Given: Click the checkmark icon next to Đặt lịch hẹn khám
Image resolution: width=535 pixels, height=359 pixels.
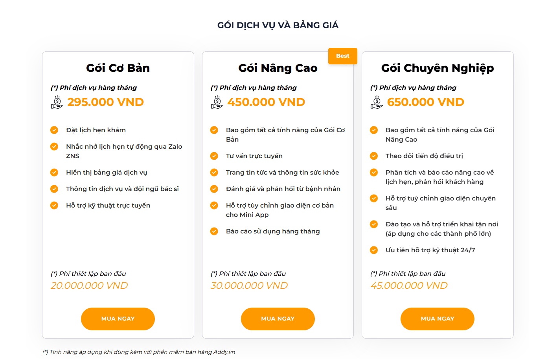Looking at the screenshot, I should click(x=54, y=130).
